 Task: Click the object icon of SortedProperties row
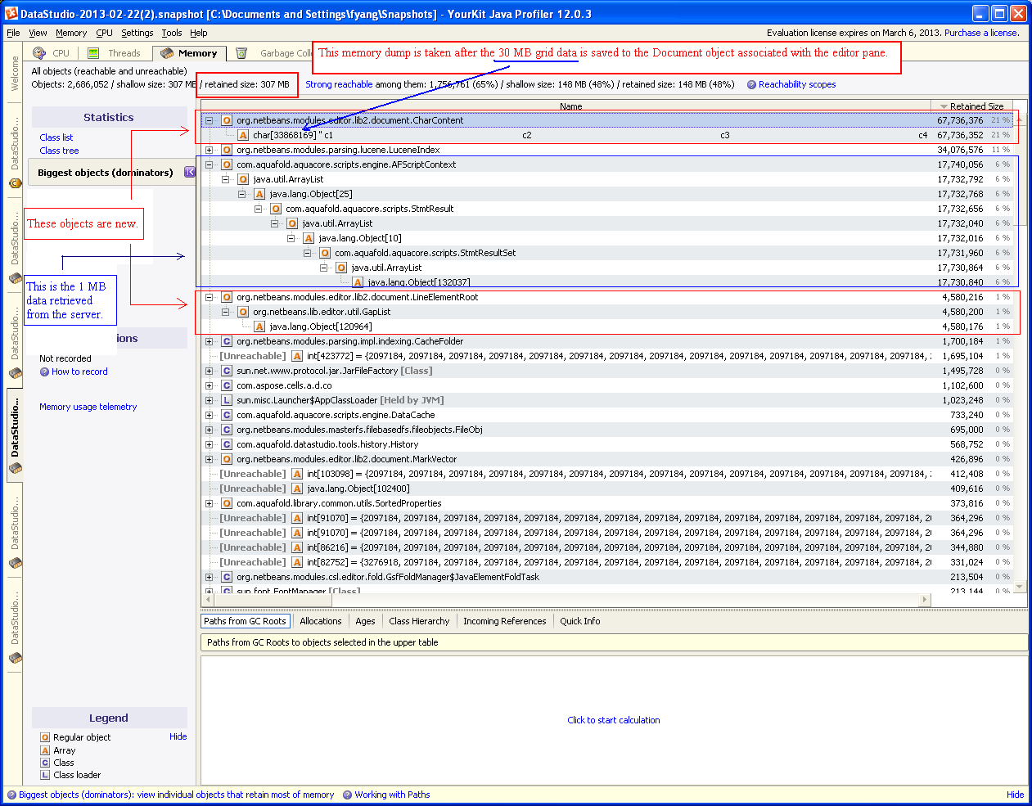(227, 503)
